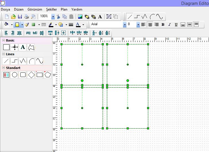Toggle Bold formatting
209x152 pixels.
163,25
